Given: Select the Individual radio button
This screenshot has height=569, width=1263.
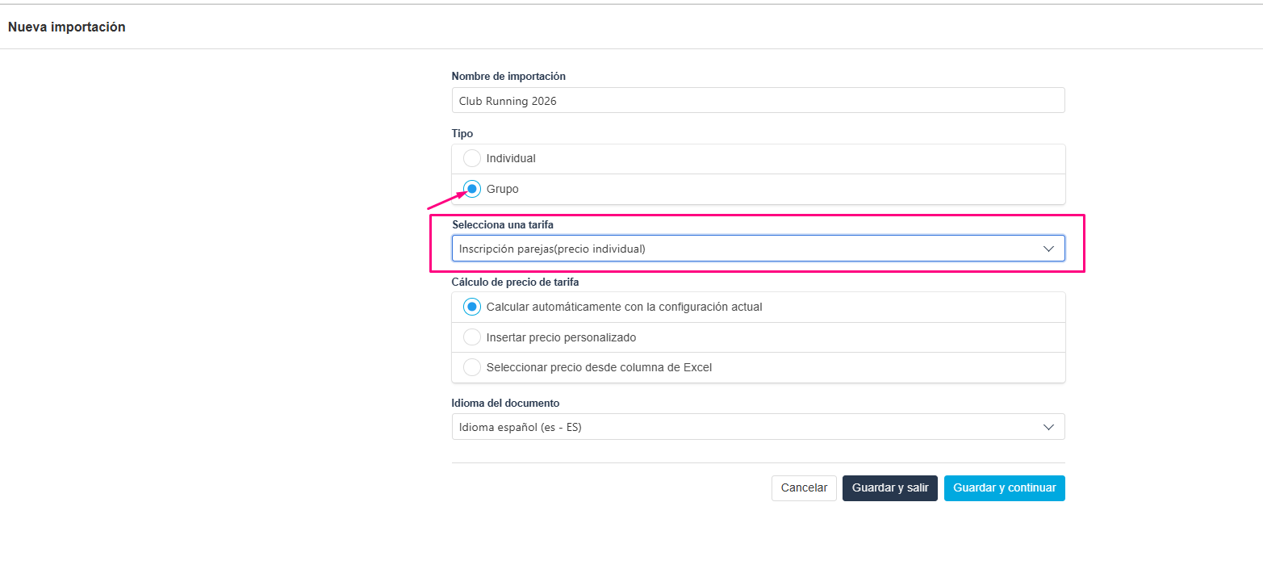Looking at the screenshot, I should 472,159.
